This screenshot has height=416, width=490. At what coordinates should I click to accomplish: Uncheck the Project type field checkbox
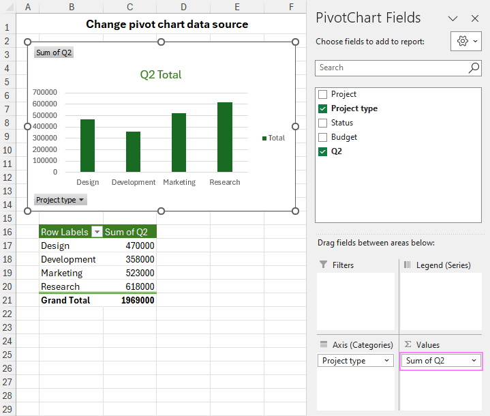322,108
